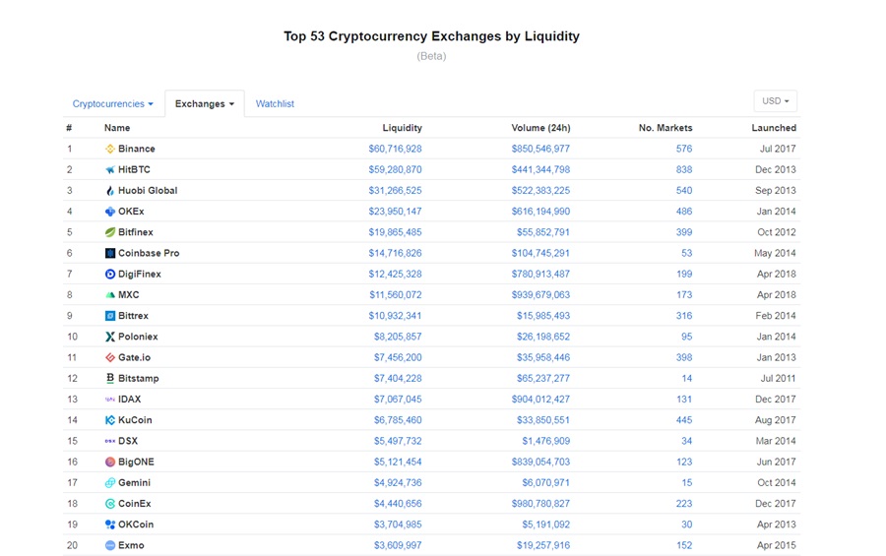This screenshot has height=556, width=886.
Task: Click the Coinbase Pro logo icon
Action: click(110, 253)
